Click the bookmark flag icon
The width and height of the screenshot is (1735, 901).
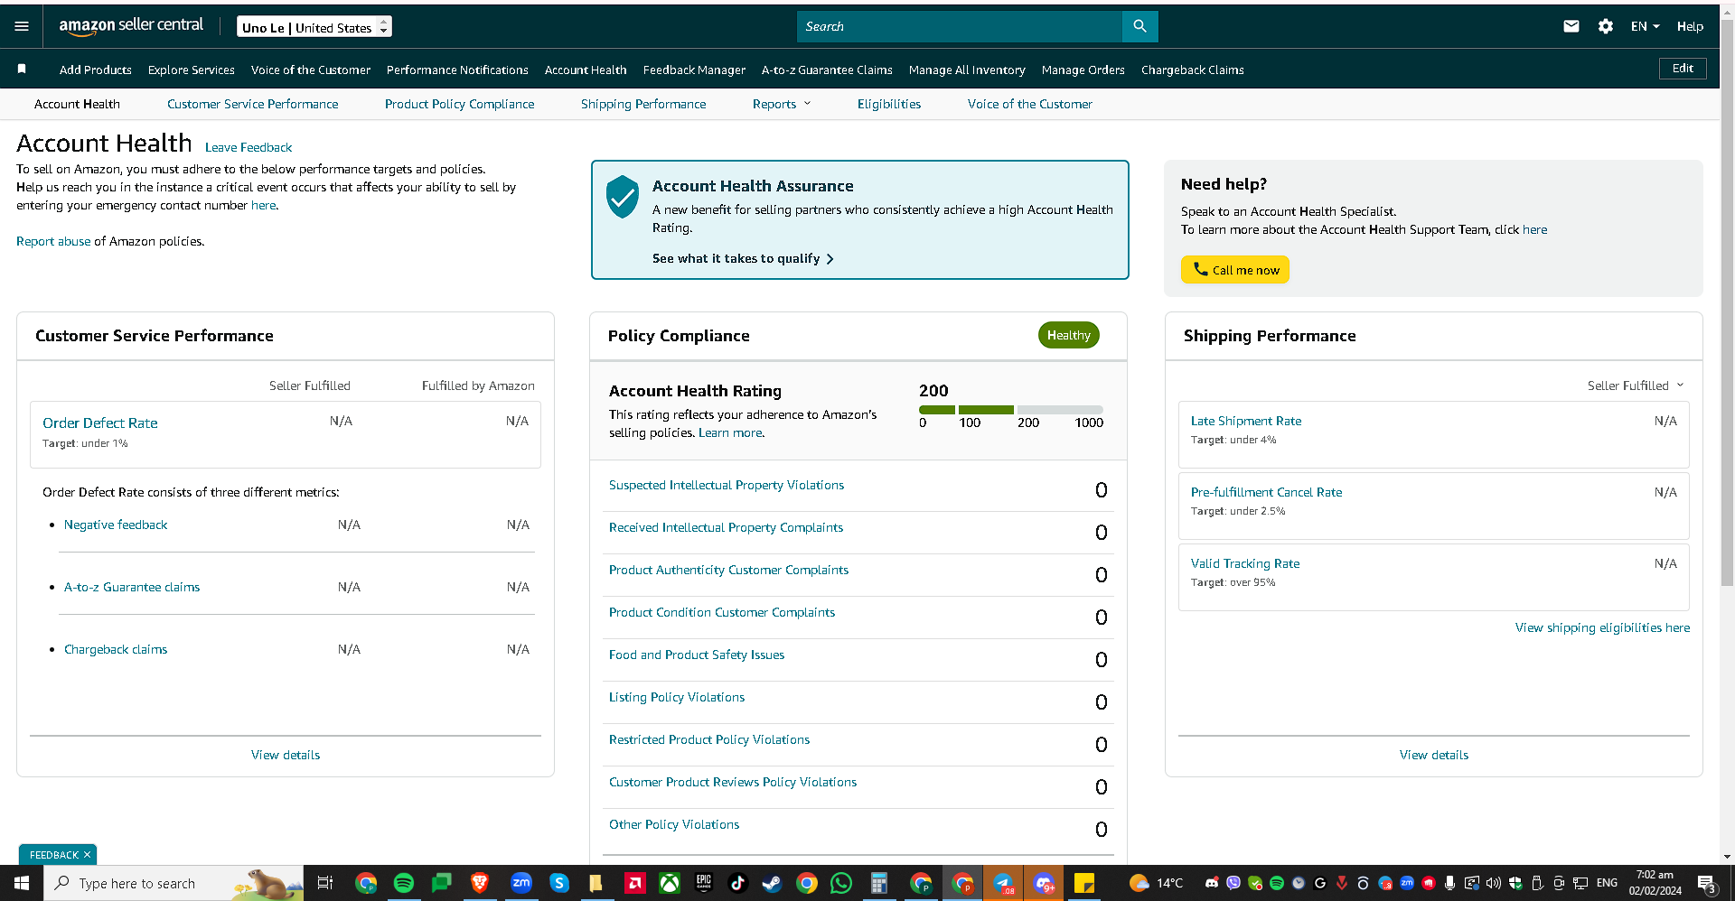pyautogui.click(x=22, y=69)
